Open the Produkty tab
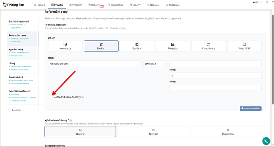 75,5
